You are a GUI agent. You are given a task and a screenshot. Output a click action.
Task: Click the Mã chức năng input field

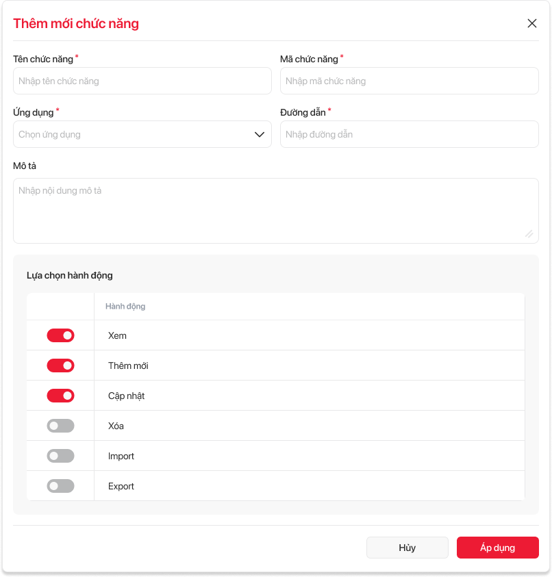pos(409,81)
